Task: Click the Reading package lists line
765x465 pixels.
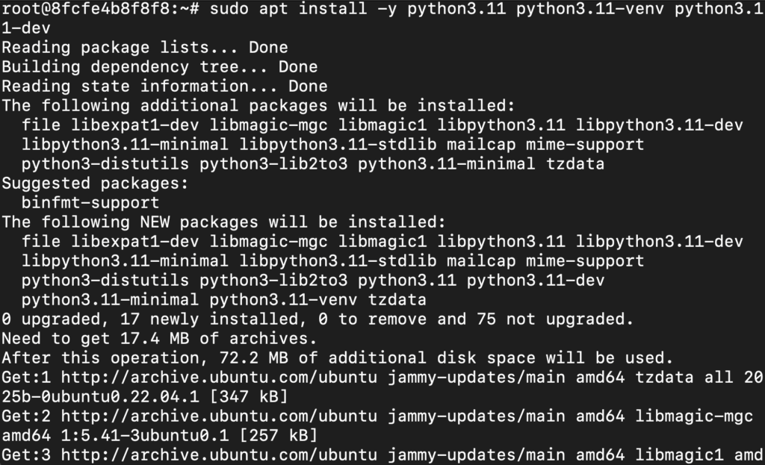Action: pyautogui.click(x=145, y=47)
